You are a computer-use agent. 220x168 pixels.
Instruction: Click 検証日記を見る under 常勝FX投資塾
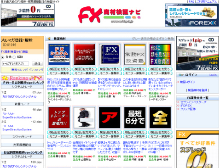135,69
